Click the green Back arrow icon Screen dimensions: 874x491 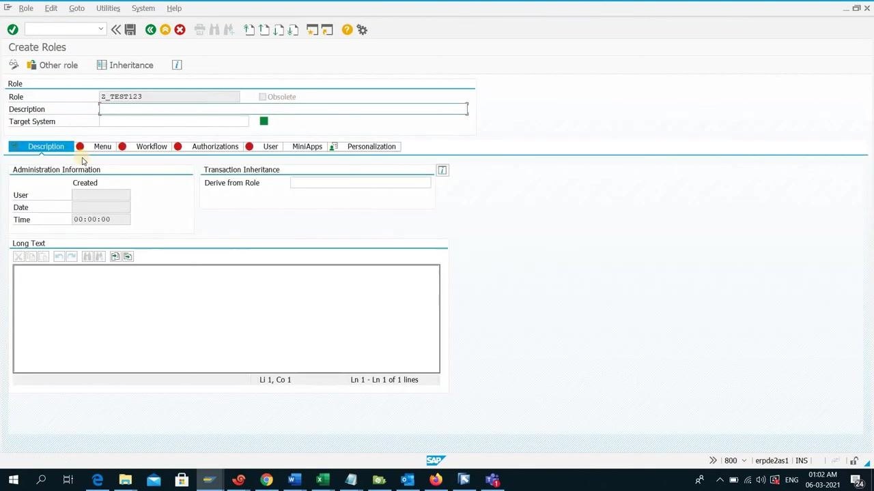tap(150, 29)
